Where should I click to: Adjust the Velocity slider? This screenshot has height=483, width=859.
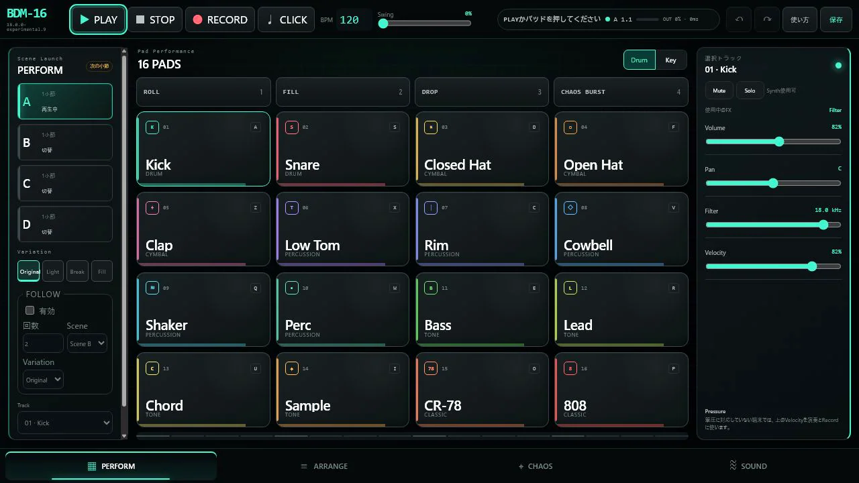[773, 266]
